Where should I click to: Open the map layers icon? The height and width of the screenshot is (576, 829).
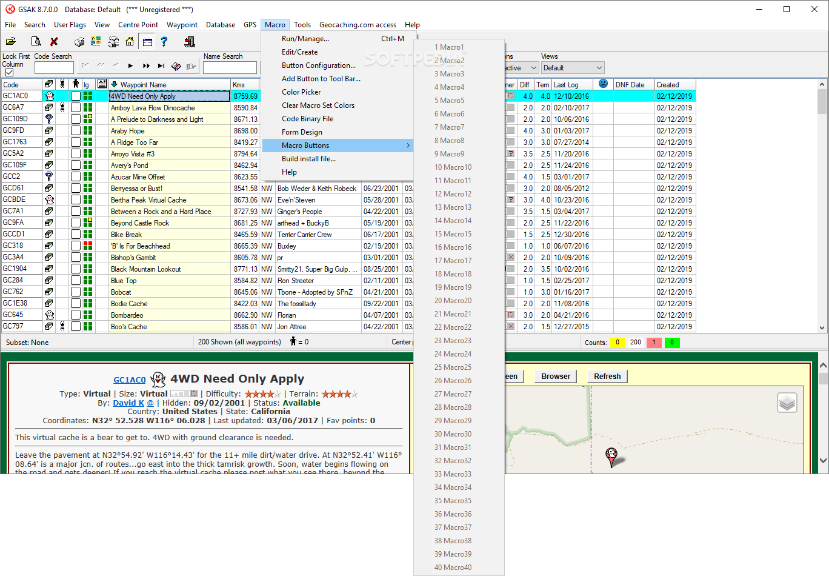pyautogui.click(x=787, y=403)
